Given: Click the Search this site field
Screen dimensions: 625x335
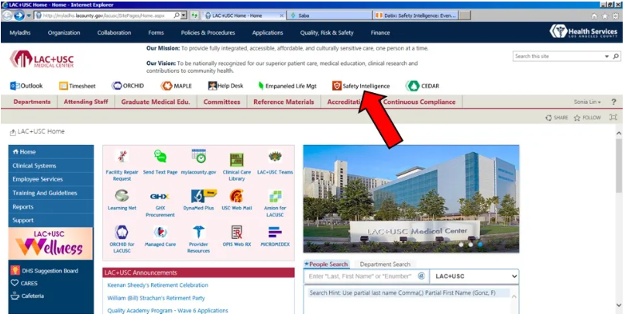Looking at the screenshot, I should [558, 57].
